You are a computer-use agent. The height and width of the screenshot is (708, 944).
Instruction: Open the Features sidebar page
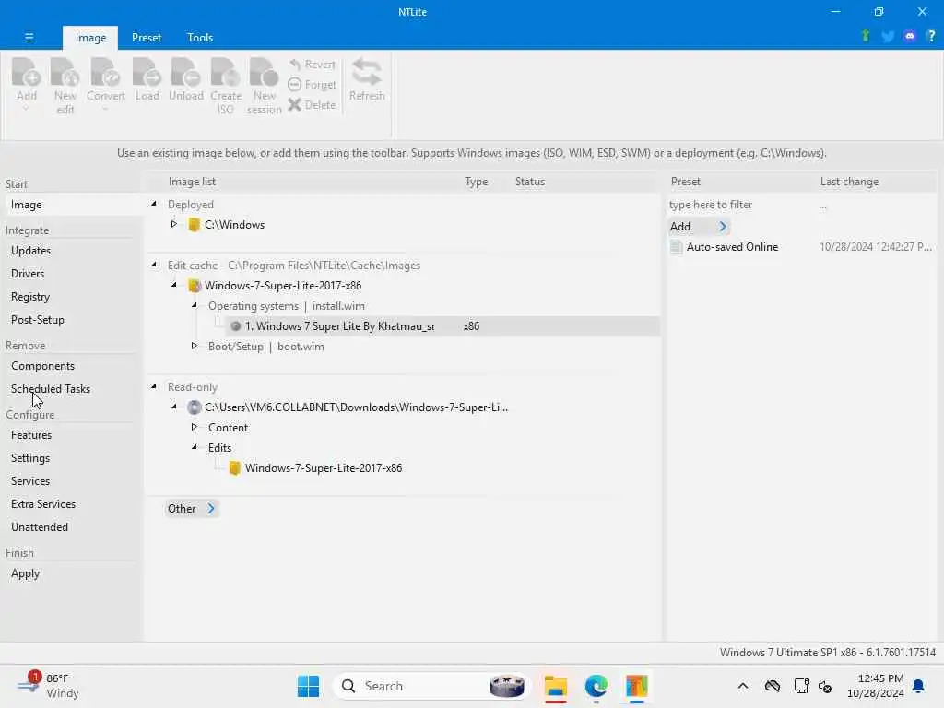(31, 435)
